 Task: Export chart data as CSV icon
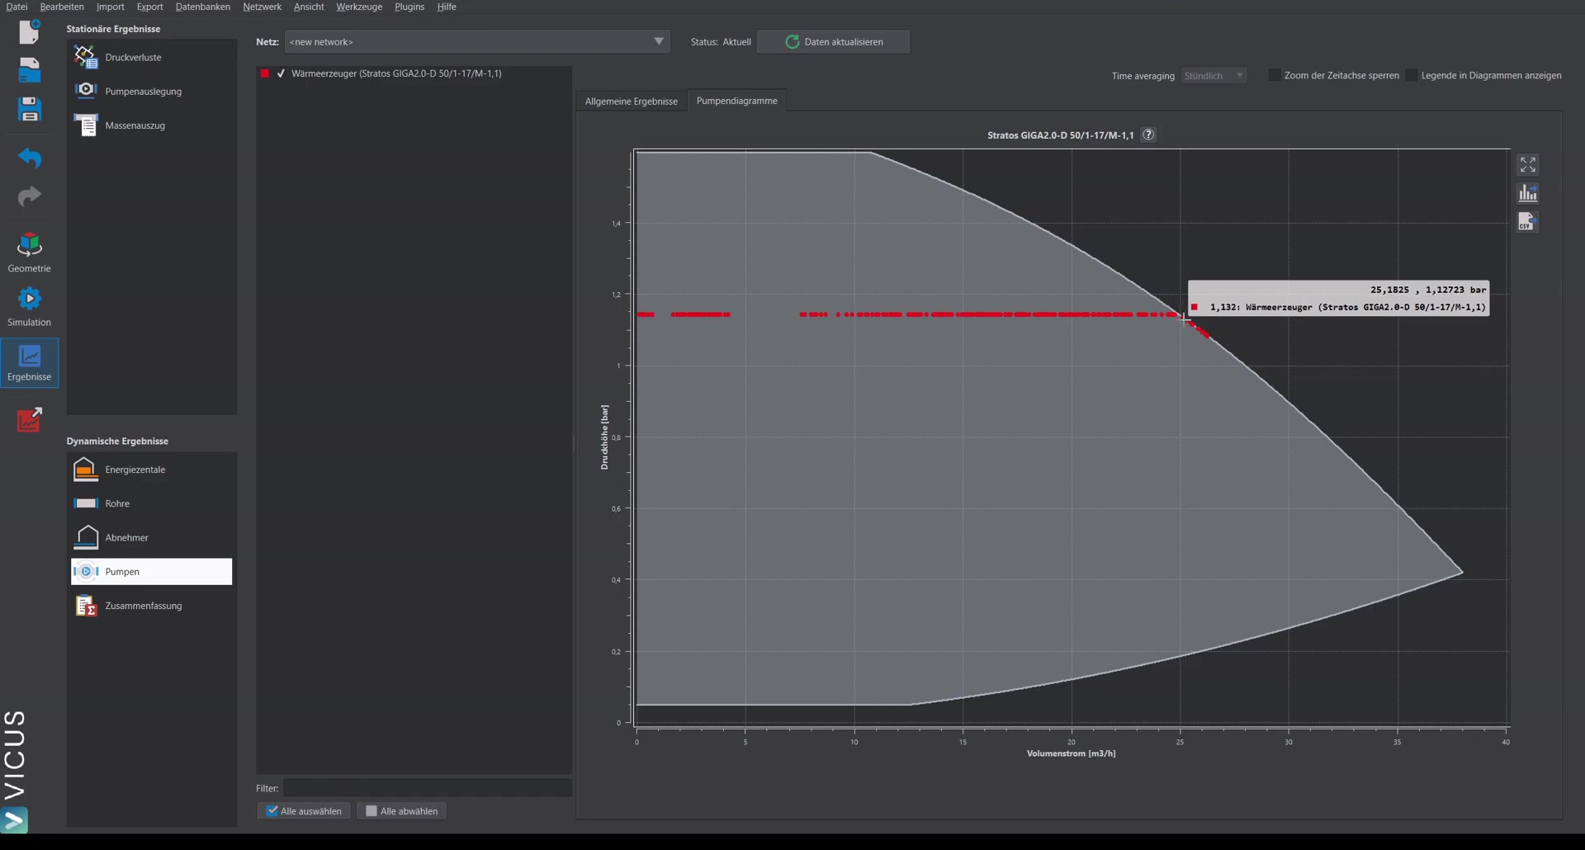(1527, 221)
